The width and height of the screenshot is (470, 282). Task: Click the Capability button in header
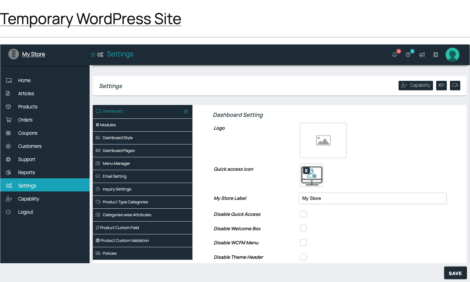(416, 86)
